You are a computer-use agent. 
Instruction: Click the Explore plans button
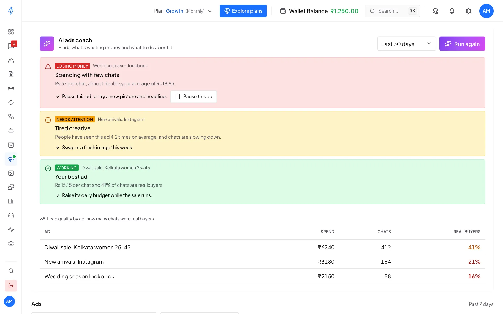click(x=243, y=11)
